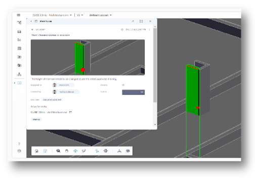The width and height of the screenshot is (259, 182).
Task: Click the toolbar icon right of orbit
Action: [x=83, y=151]
